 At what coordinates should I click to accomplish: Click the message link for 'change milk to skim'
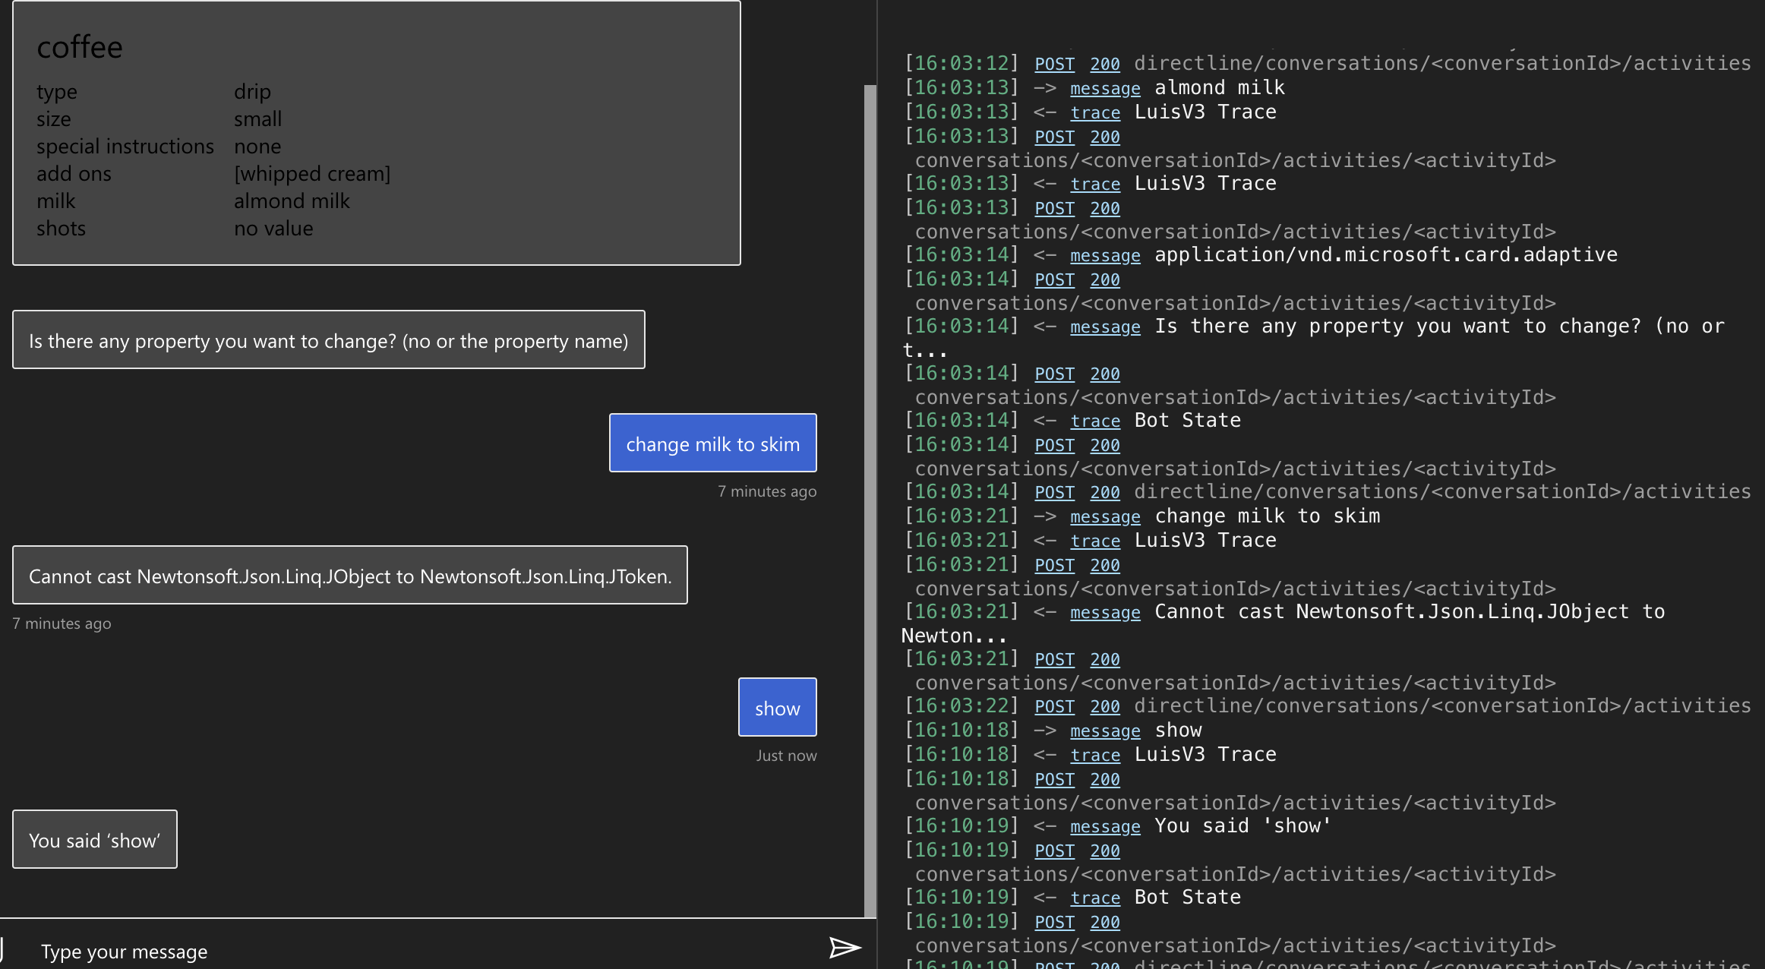pyautogui.click(x=1105, y=516)
